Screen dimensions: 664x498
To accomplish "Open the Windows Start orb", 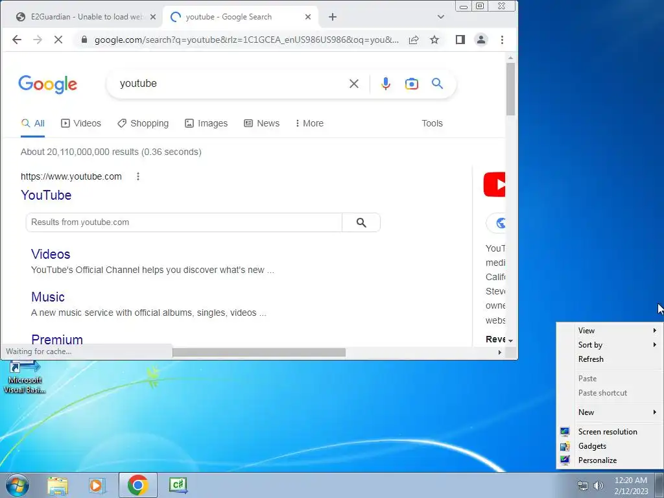I will tap(17, 485).
